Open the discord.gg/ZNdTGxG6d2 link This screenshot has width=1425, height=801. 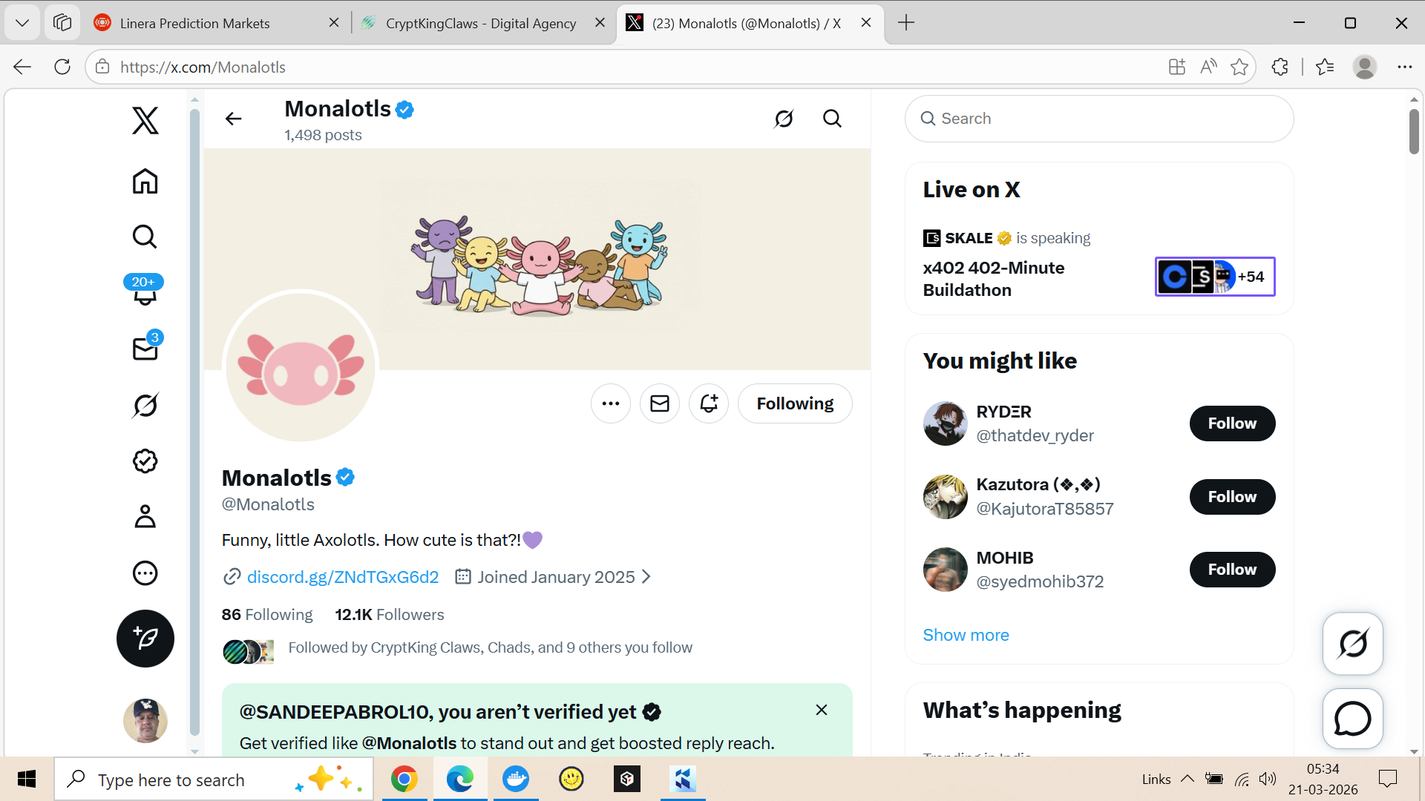click(x=342, y=577)
